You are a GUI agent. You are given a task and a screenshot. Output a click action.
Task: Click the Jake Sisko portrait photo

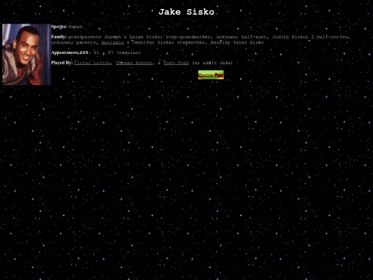pos(27,55)
